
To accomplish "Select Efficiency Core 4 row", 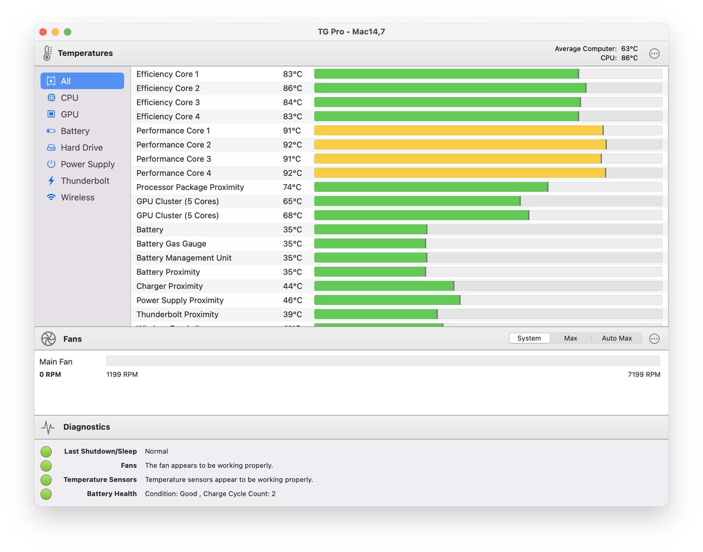I will tap(400, 116).
